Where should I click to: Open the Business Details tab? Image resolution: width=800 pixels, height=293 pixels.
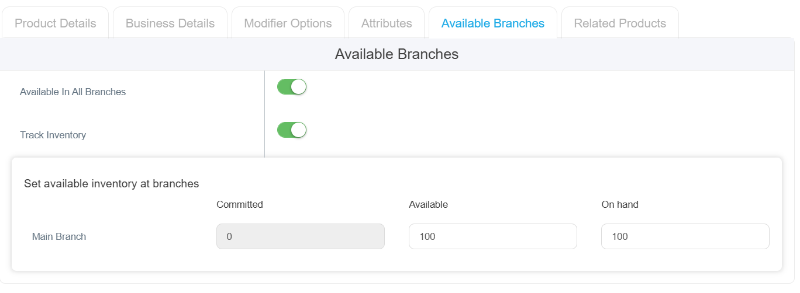(170, 23)
